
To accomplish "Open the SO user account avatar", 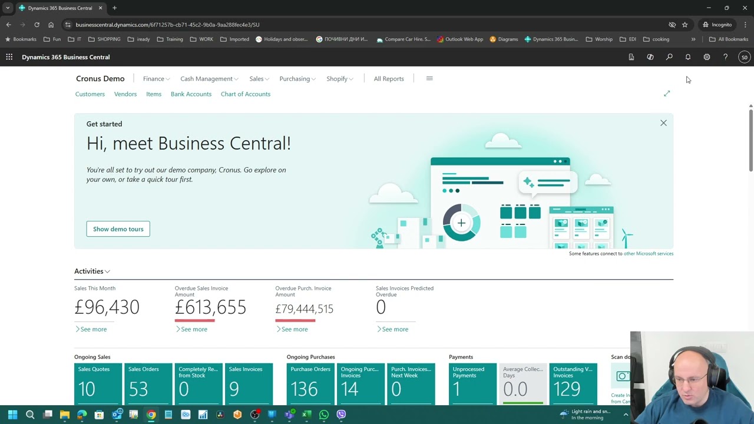I will (745, 57).
